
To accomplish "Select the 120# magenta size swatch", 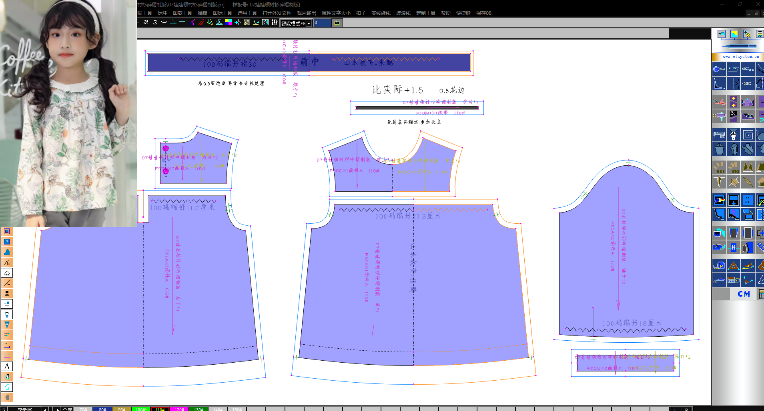I will (179, 409).
